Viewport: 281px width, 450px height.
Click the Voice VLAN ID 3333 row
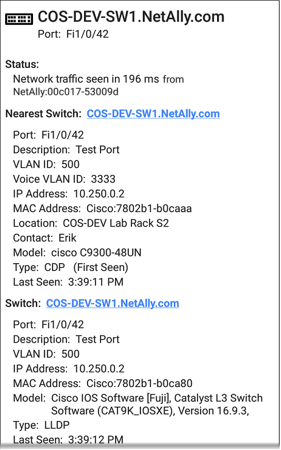(64, 179)
